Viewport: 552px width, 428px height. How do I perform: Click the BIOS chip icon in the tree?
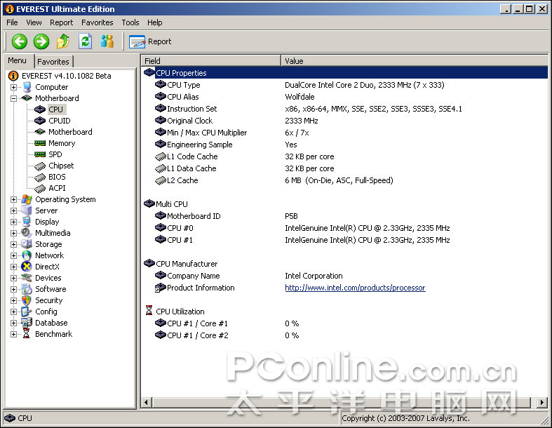40,178
